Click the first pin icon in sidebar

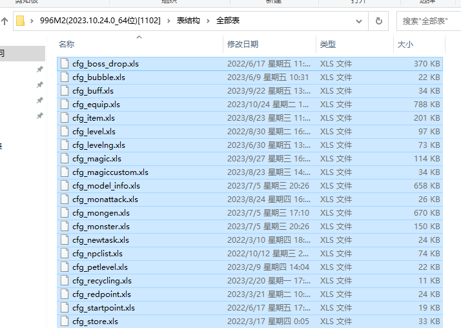click(x=39, y=69)
